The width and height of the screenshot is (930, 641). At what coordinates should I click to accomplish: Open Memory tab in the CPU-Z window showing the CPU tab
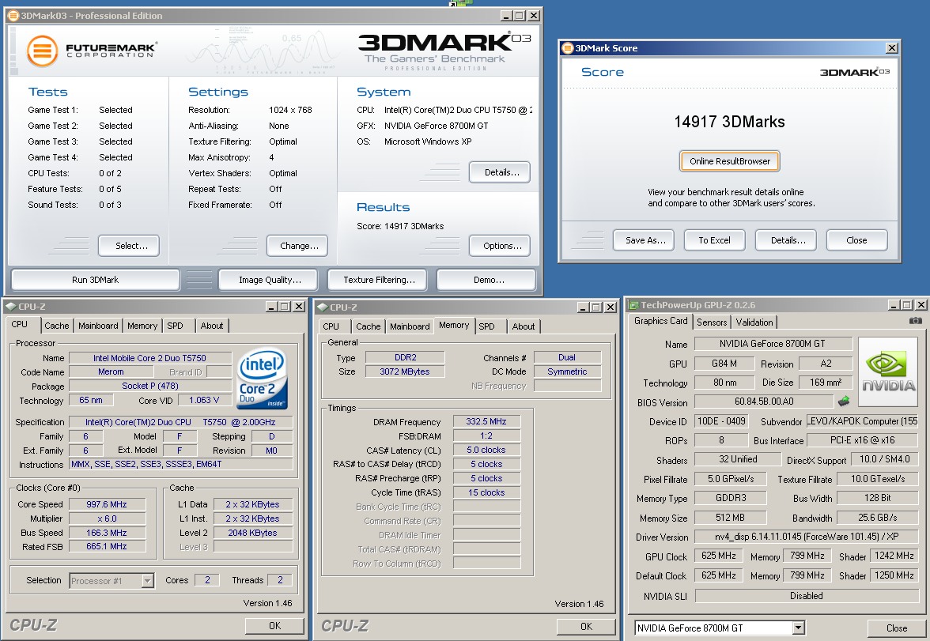142,326
